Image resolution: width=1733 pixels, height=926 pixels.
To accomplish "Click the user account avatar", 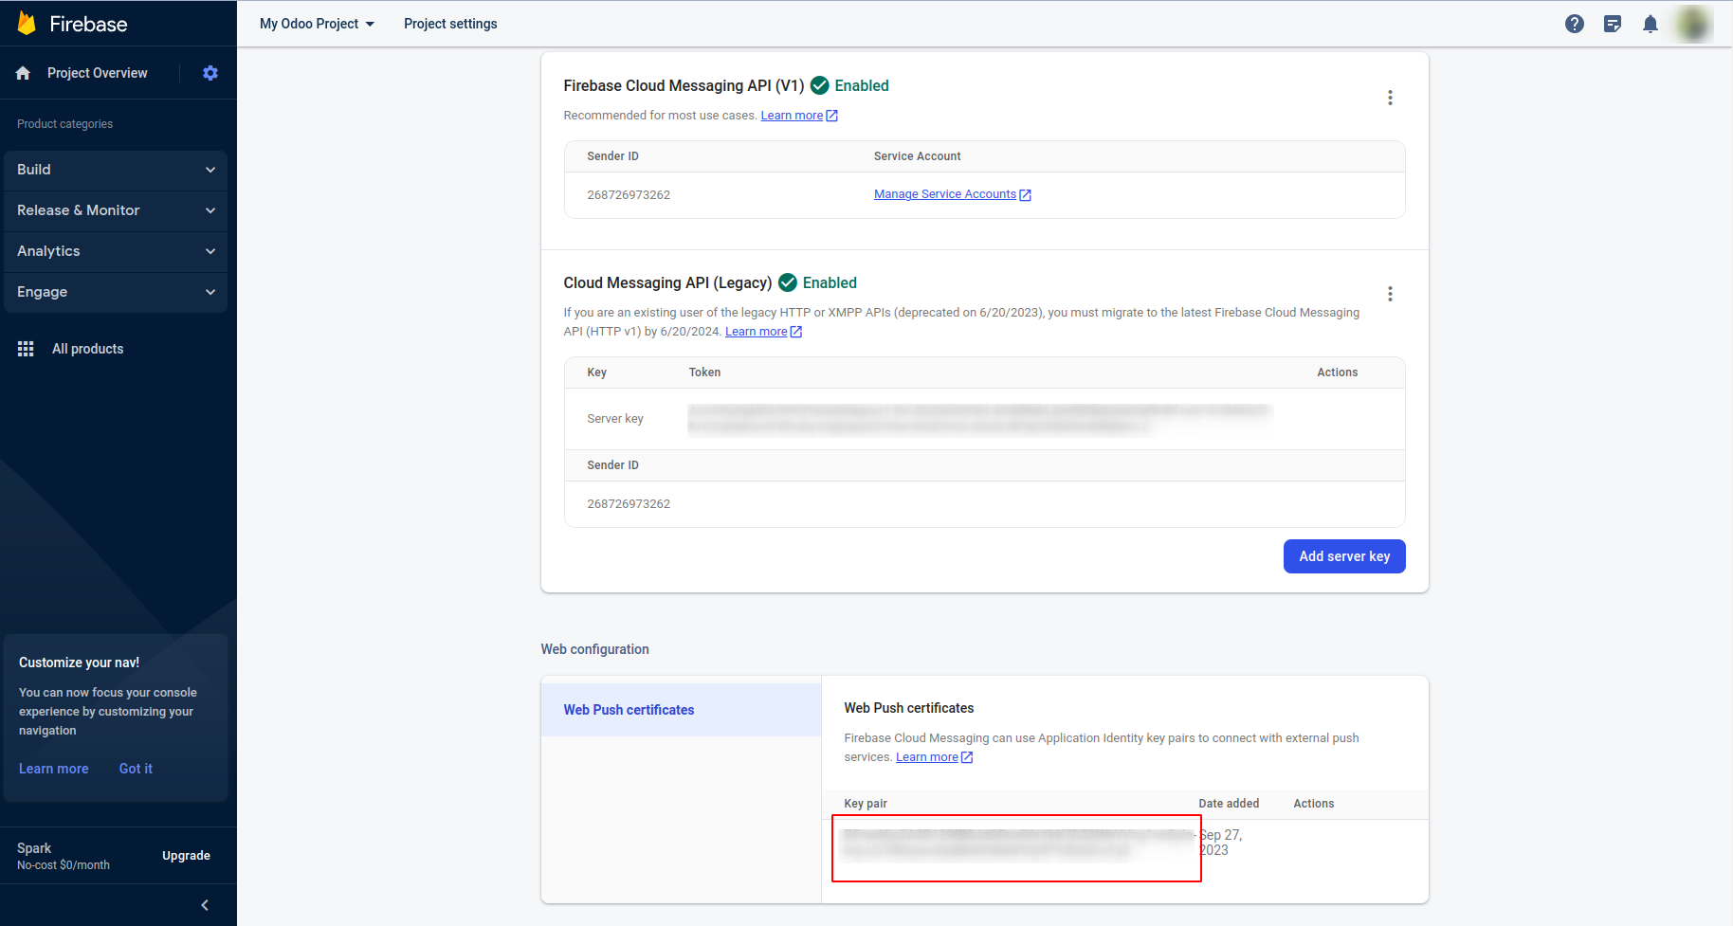I will [x=1692, y=24].
